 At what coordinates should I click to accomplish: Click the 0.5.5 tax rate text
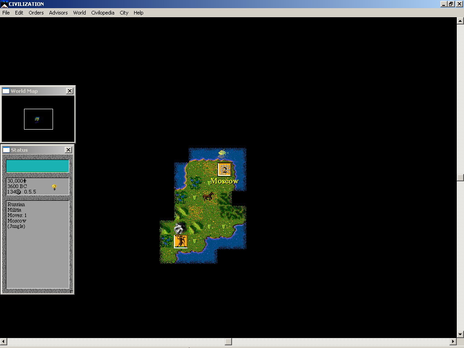(x=30, y=192)
